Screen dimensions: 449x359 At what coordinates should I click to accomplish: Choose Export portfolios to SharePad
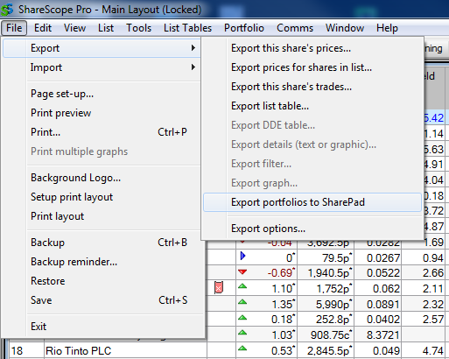312,202
